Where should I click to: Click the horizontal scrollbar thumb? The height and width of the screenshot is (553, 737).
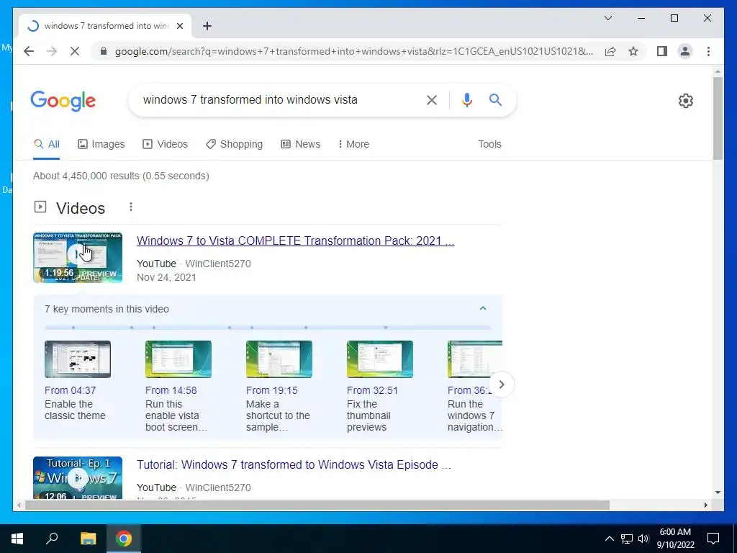coord(317,505)
